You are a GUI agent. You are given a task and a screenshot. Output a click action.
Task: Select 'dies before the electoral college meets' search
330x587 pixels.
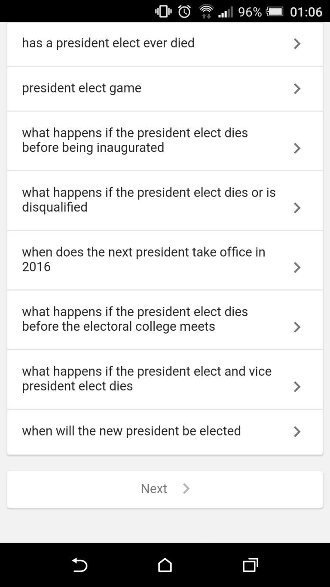[x=135, y=319]
